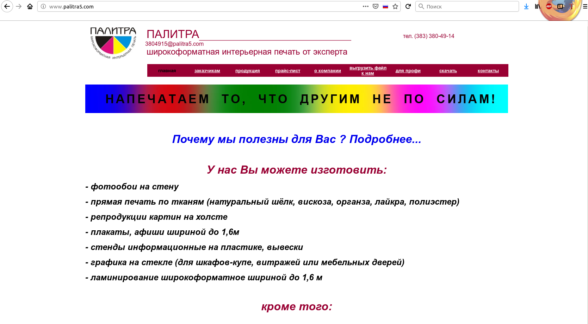The width and height of the screenshot is (588, 324).
Task: Reload the current page
Action: click(x=408, y=6)
